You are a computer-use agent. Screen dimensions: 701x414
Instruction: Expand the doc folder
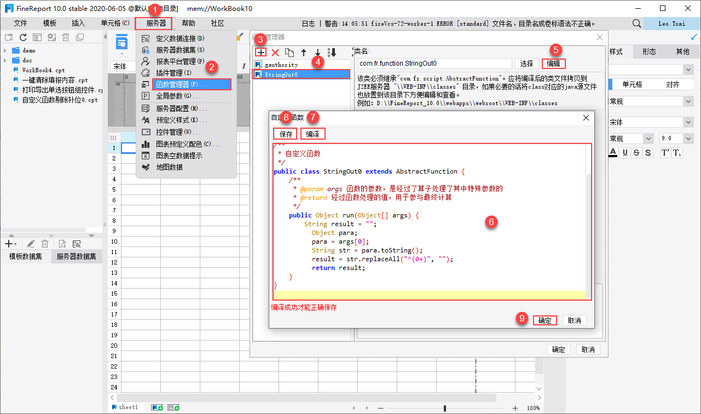5,60
